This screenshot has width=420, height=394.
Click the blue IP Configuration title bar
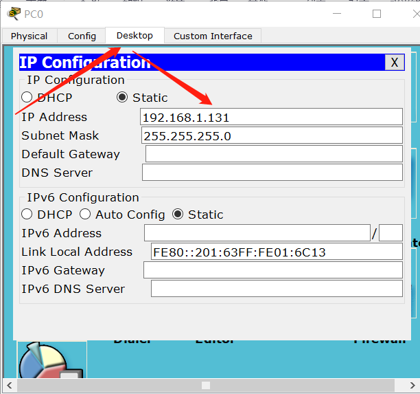[211, 63]
